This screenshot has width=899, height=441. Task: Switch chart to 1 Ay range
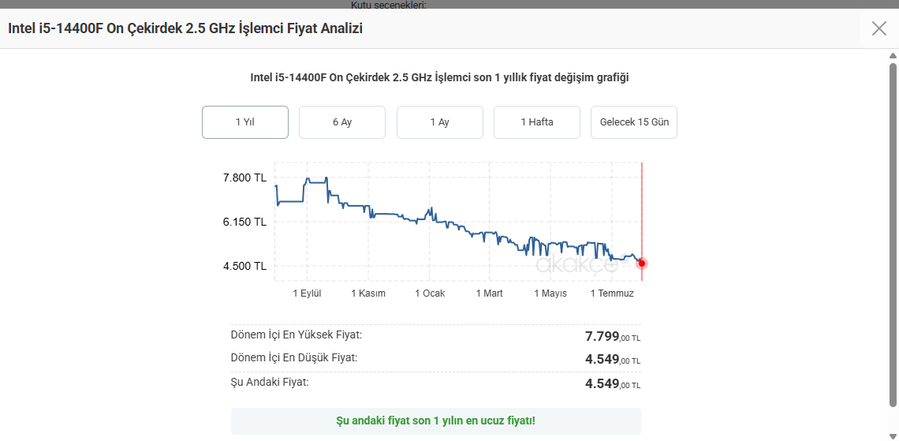click(440, 122)
